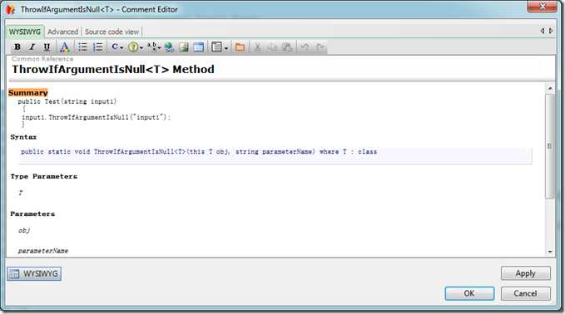Click the obj parameter entry
565x314 pixels.
tap(24, 230)
